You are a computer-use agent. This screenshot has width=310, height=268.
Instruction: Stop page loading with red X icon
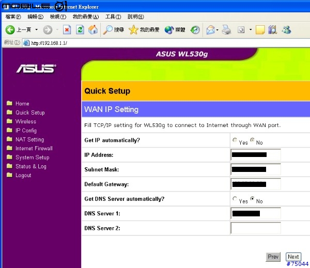point(67,30)
